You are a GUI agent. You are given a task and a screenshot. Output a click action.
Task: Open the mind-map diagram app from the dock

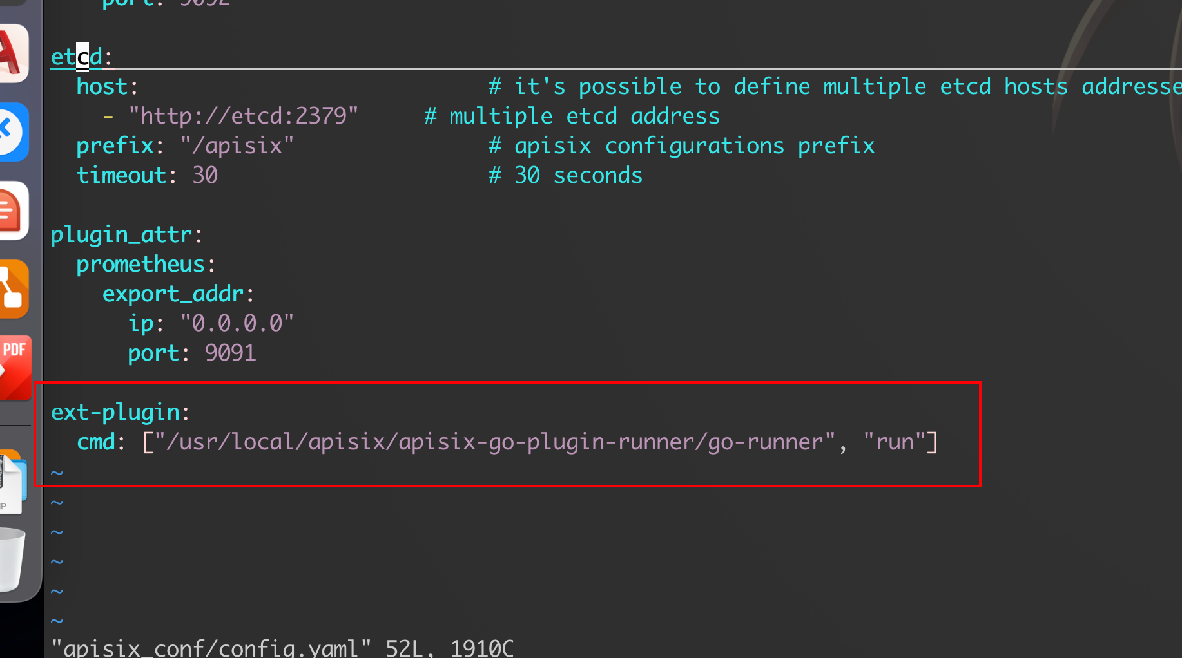tap(13, 290)
